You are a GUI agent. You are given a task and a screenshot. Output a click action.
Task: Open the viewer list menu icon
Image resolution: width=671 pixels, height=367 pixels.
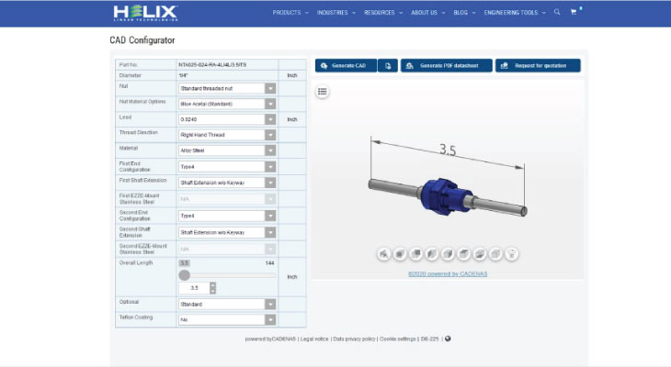tap(323, 92)
